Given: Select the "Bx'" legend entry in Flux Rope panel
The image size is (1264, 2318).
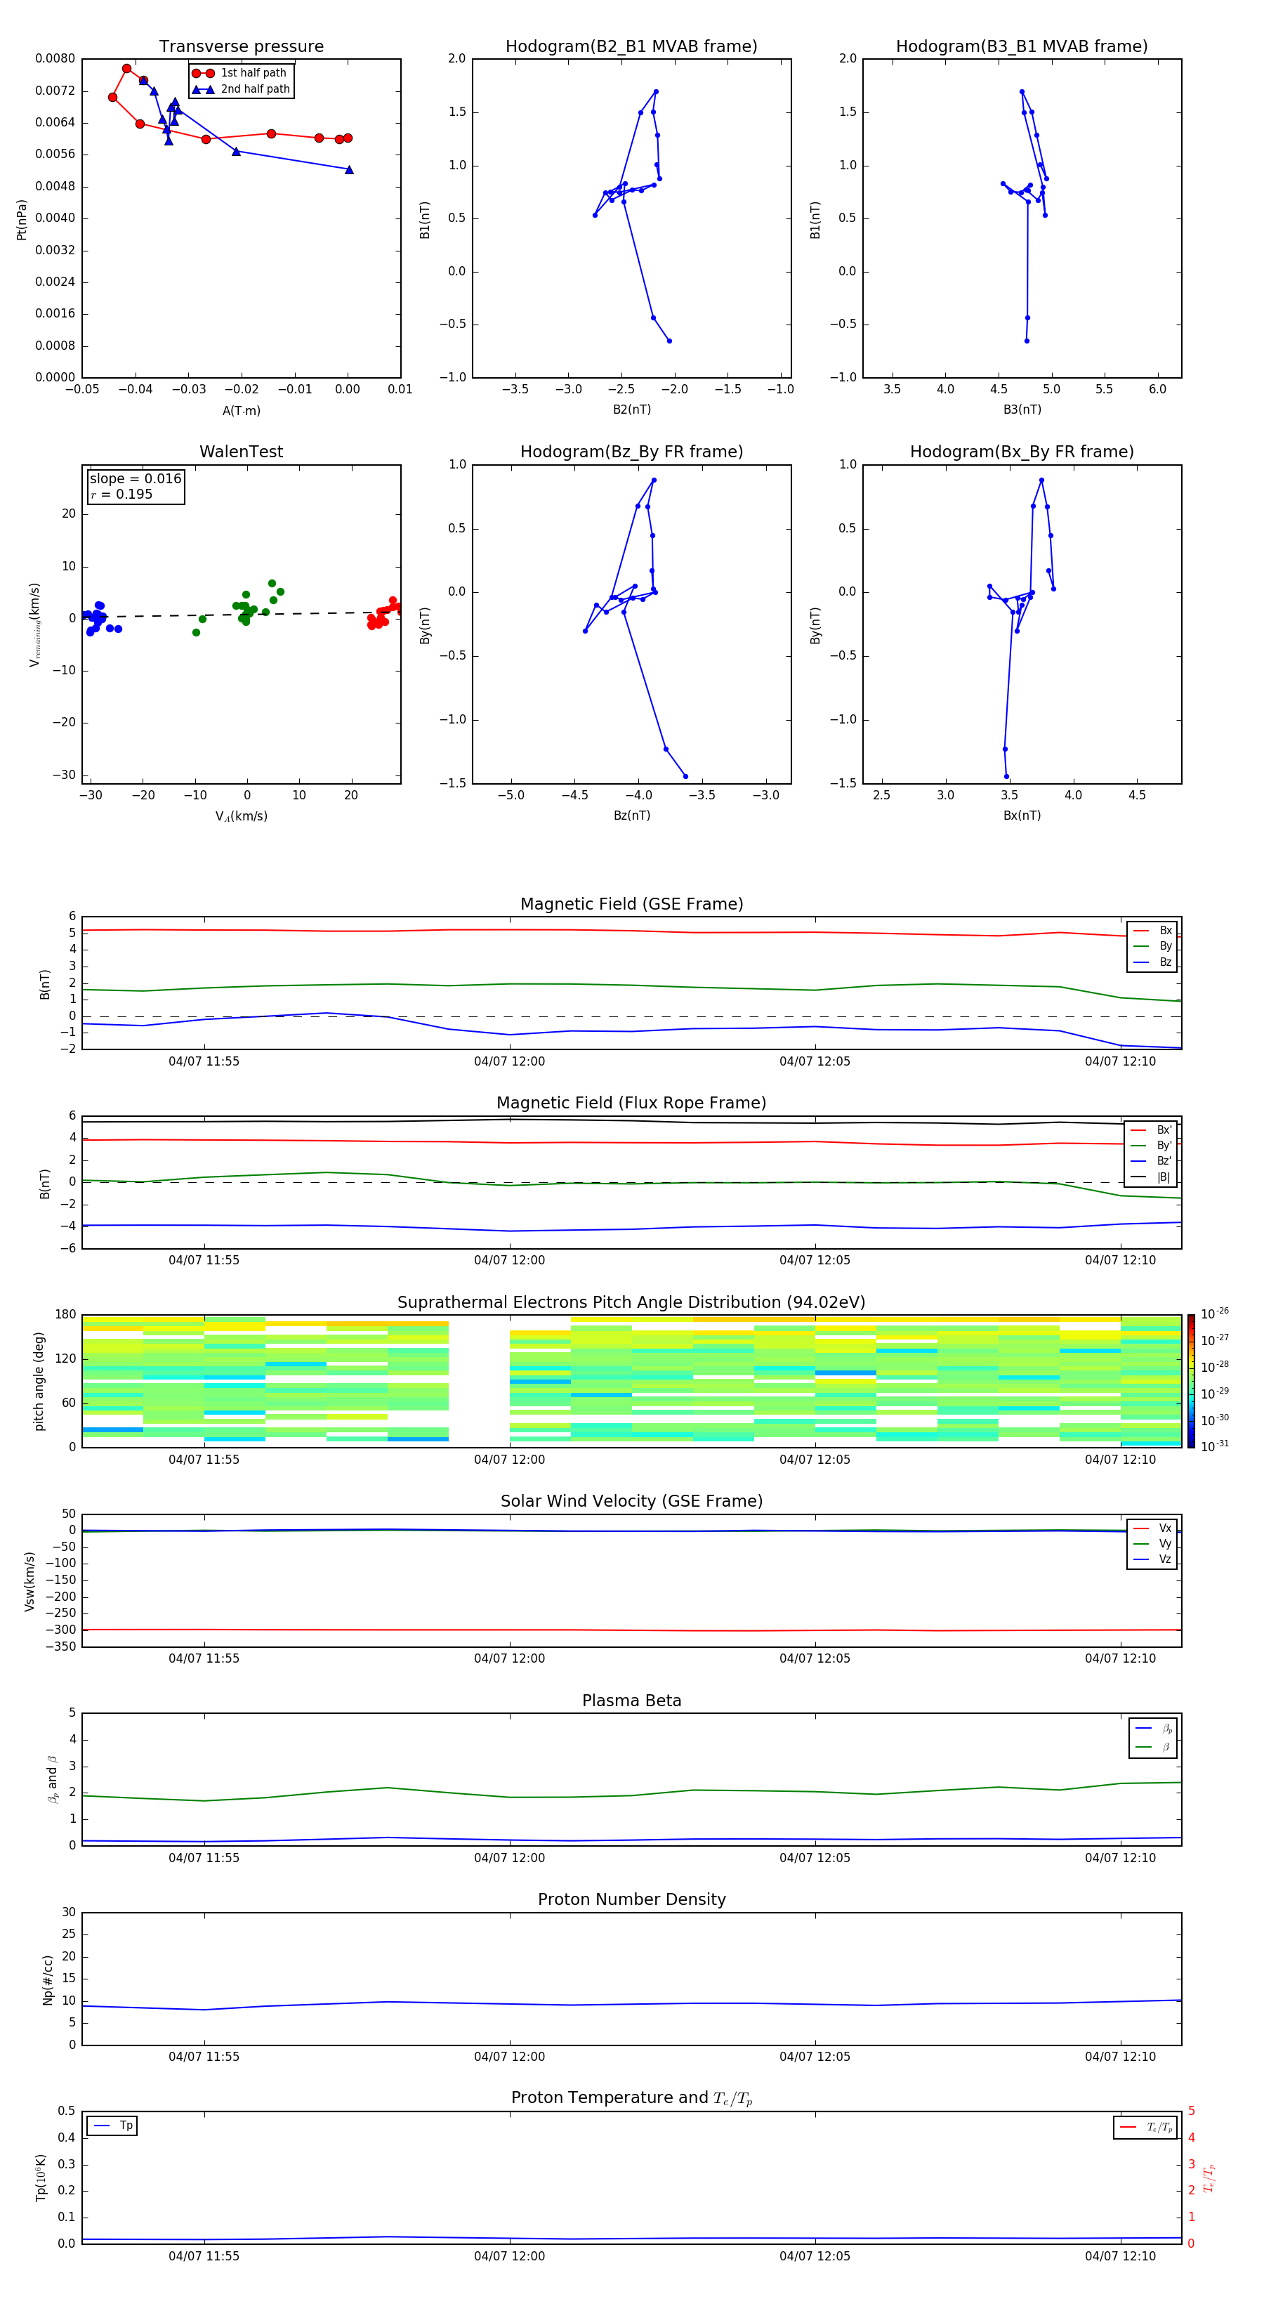Looking at the screenshot, I should coord(1152,1130).
